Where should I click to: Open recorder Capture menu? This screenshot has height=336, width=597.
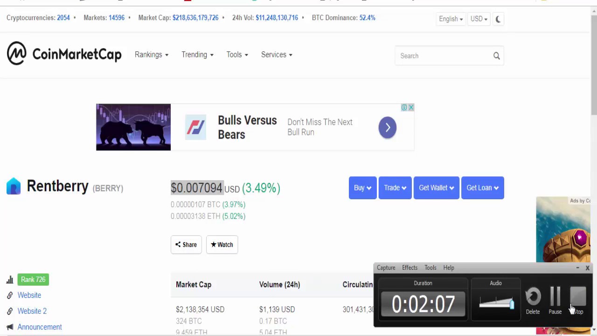[x=386, y=268]
